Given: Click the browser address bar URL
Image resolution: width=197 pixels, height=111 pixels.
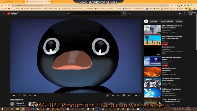Looking at the screenshot, I should tap(28, 5).
